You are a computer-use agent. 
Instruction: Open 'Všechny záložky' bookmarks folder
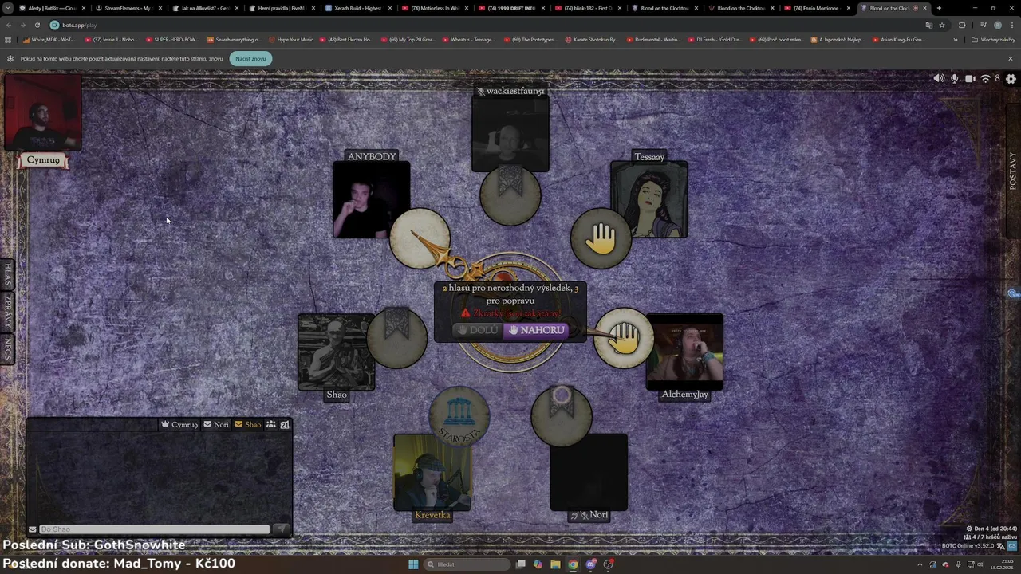(x=994, y=39)
